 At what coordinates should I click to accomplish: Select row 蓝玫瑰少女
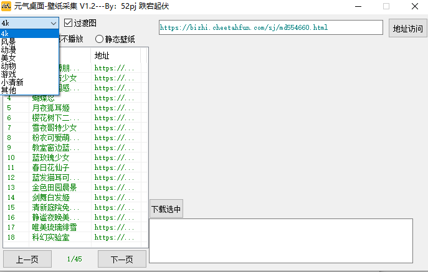point(75,157)
